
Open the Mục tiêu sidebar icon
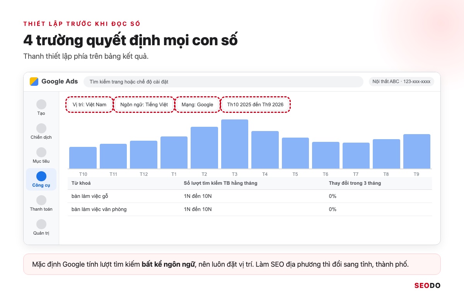41,152
